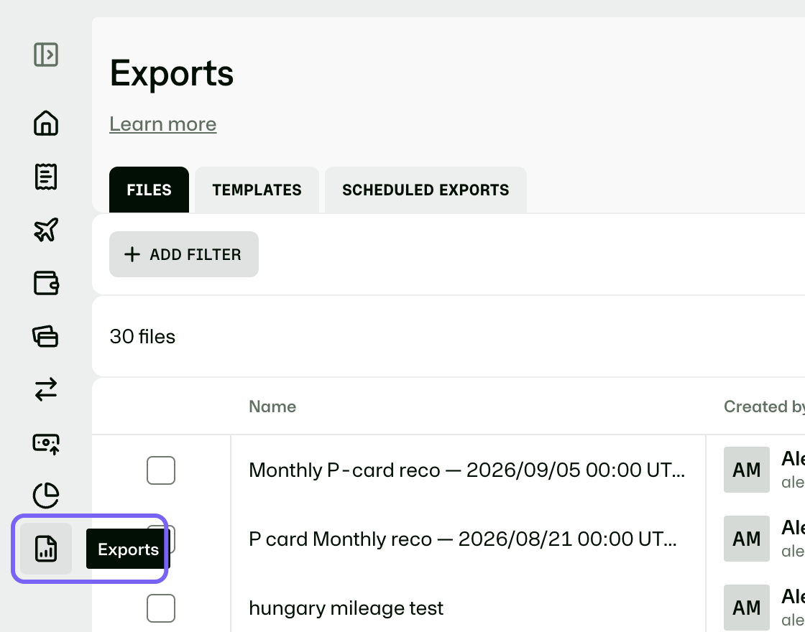Open the stacked cards icon
The image size is (805, 632).
pyautogui.click(x=46, y=337)
